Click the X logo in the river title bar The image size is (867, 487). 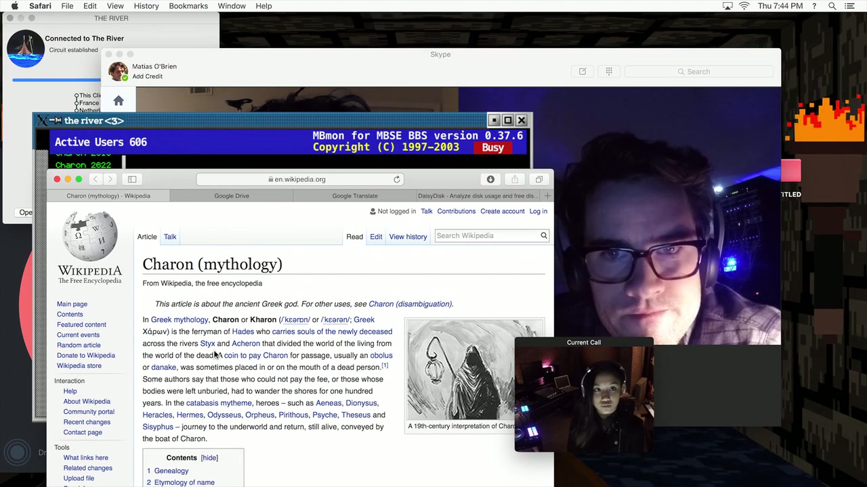(x=43, y=120)
